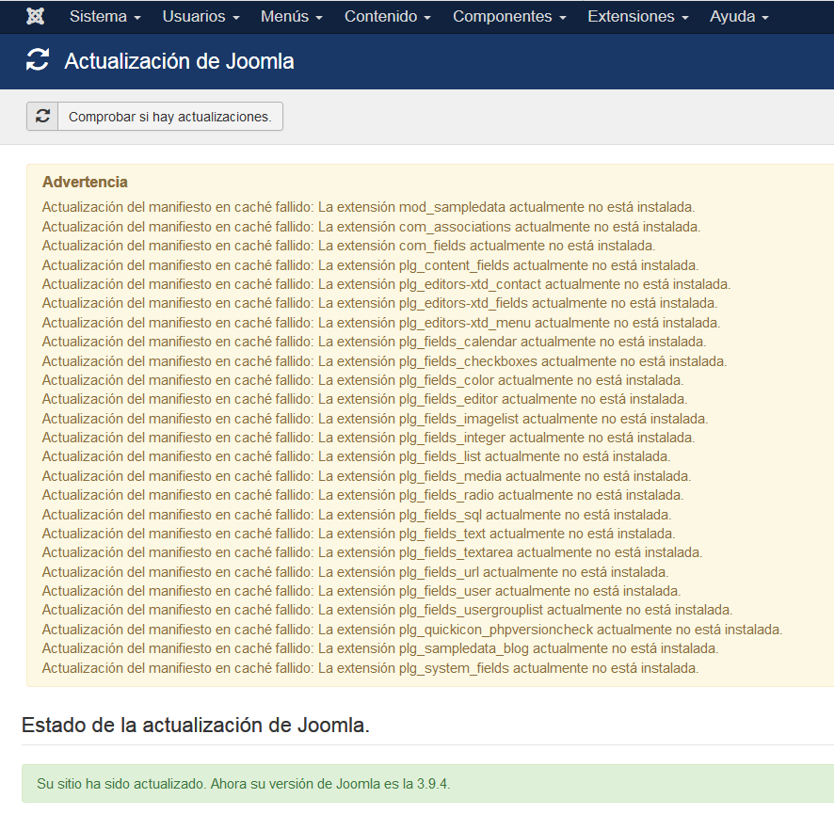Open the Contenido menu
Viewport: 834px width, 830px height.
387,17
